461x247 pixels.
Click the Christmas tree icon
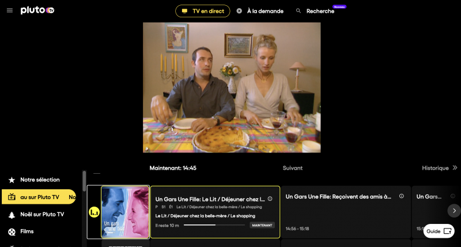pos(12,215)
